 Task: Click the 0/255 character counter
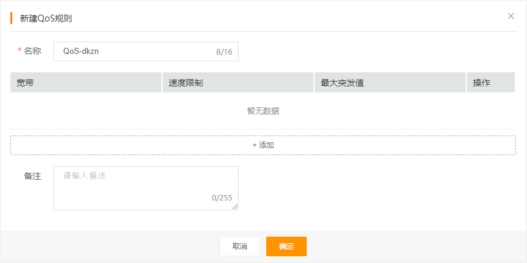tap(222, 198)
